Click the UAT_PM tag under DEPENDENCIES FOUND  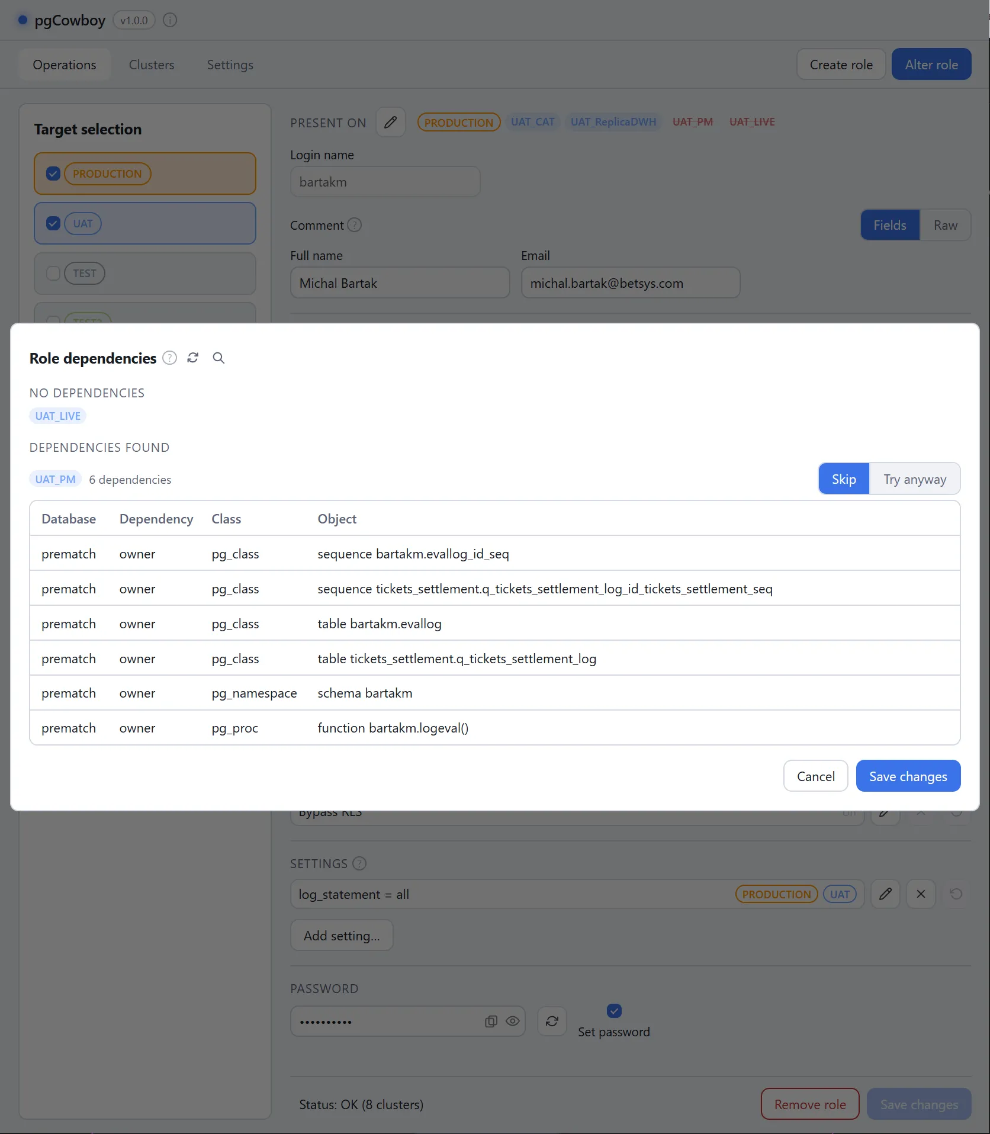(55, 479)
